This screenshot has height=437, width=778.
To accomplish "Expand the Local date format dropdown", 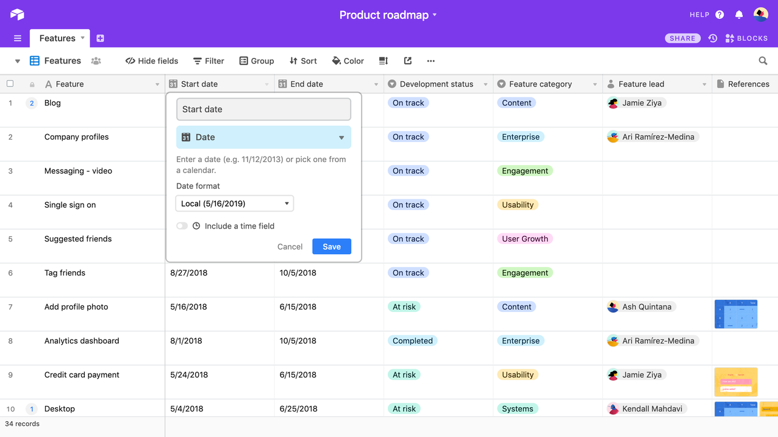I will pyautogui.click(x=235, y=204).
